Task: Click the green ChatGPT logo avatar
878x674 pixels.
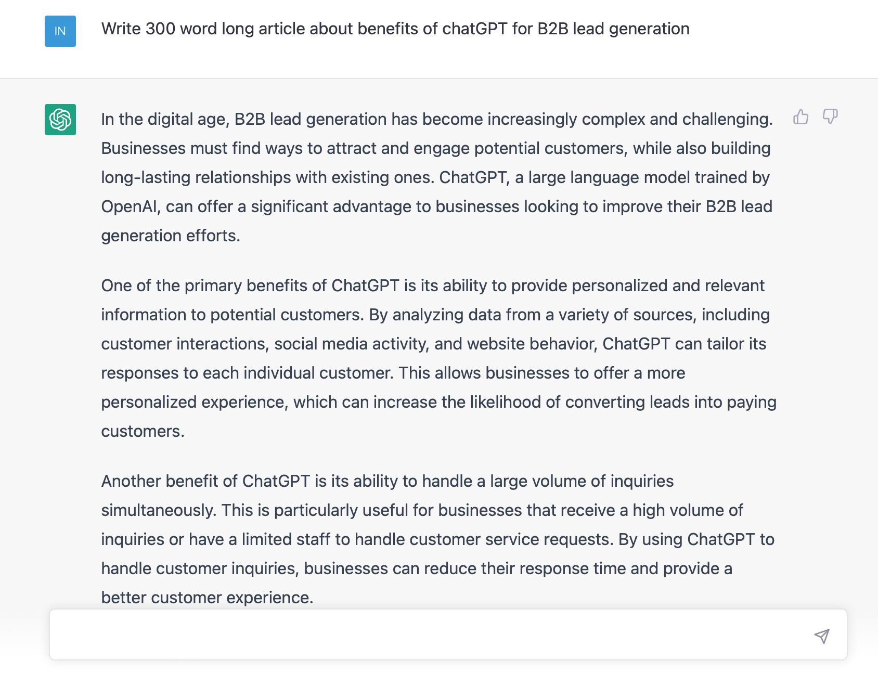Action: click(x=60, y=120)
